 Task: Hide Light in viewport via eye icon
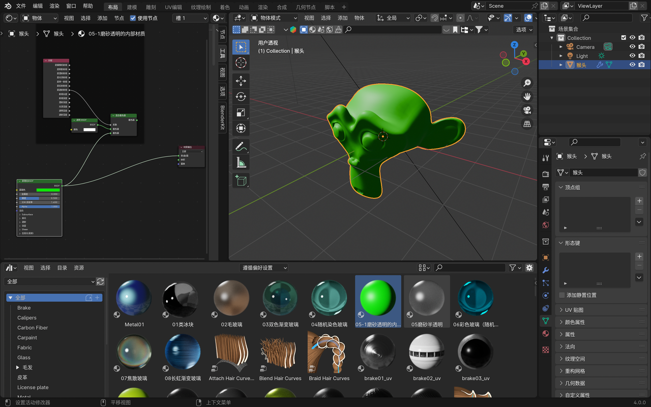pyautogui.click(x=633, y=56)
